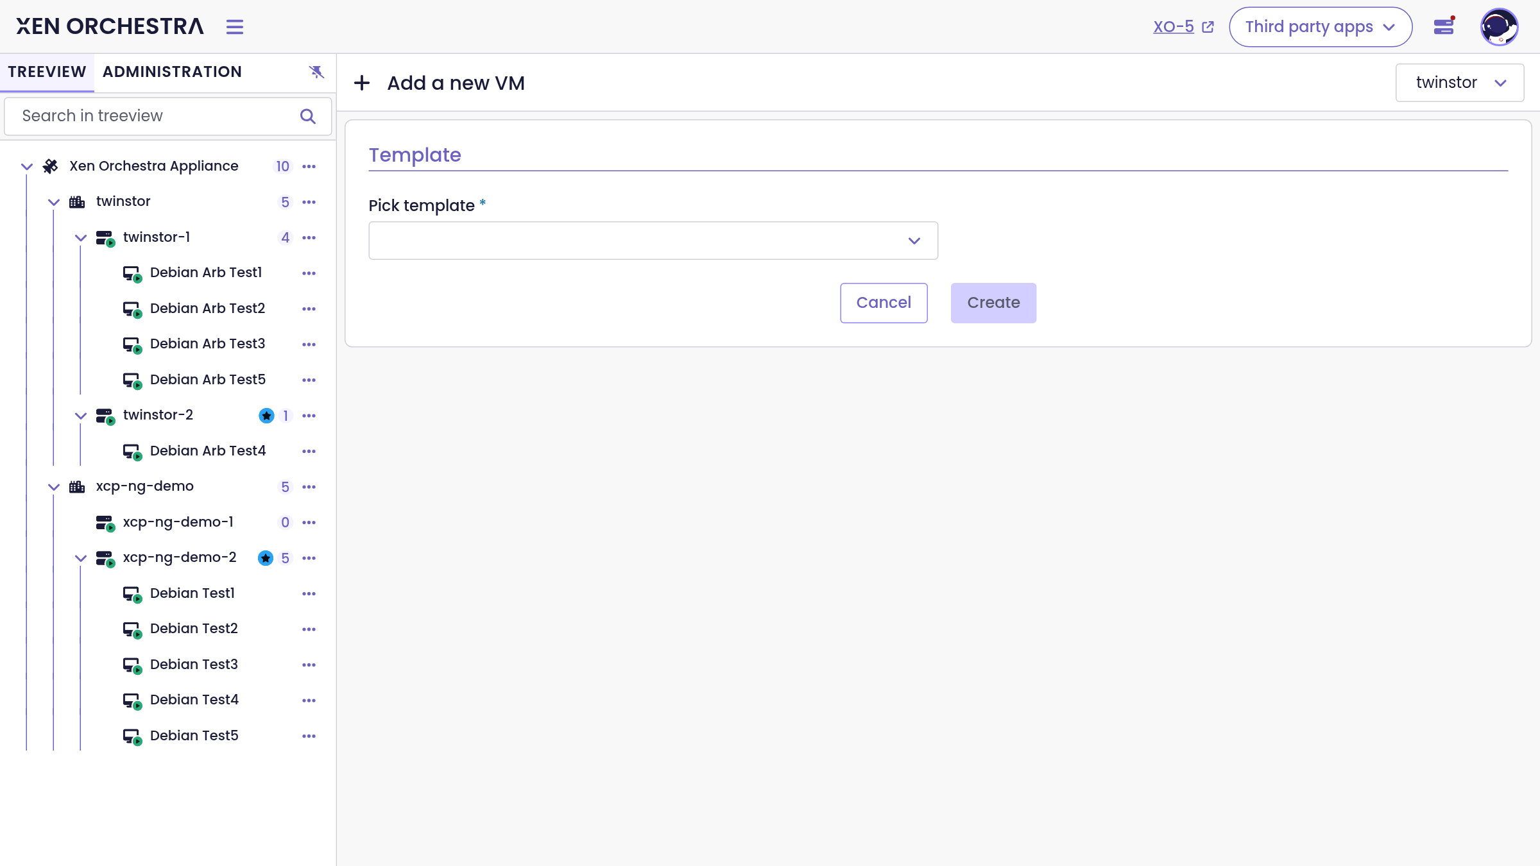Open more actions for Debian Arb Test2
Screen dimensions: 1540x866
pyautogui.click(x=309, y=309)
